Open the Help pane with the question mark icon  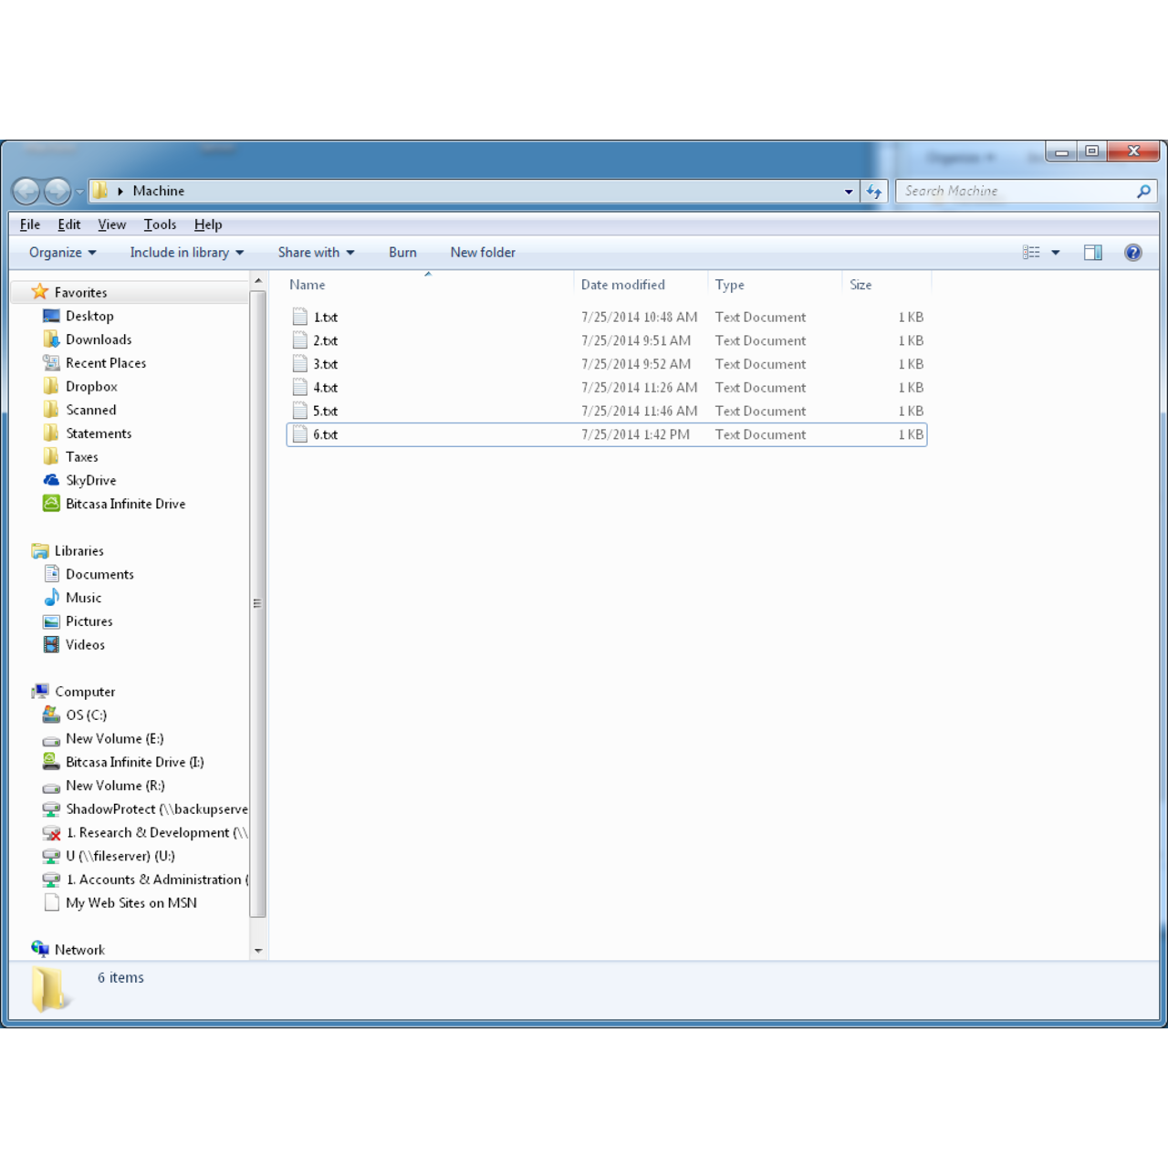pos(1133,252)
